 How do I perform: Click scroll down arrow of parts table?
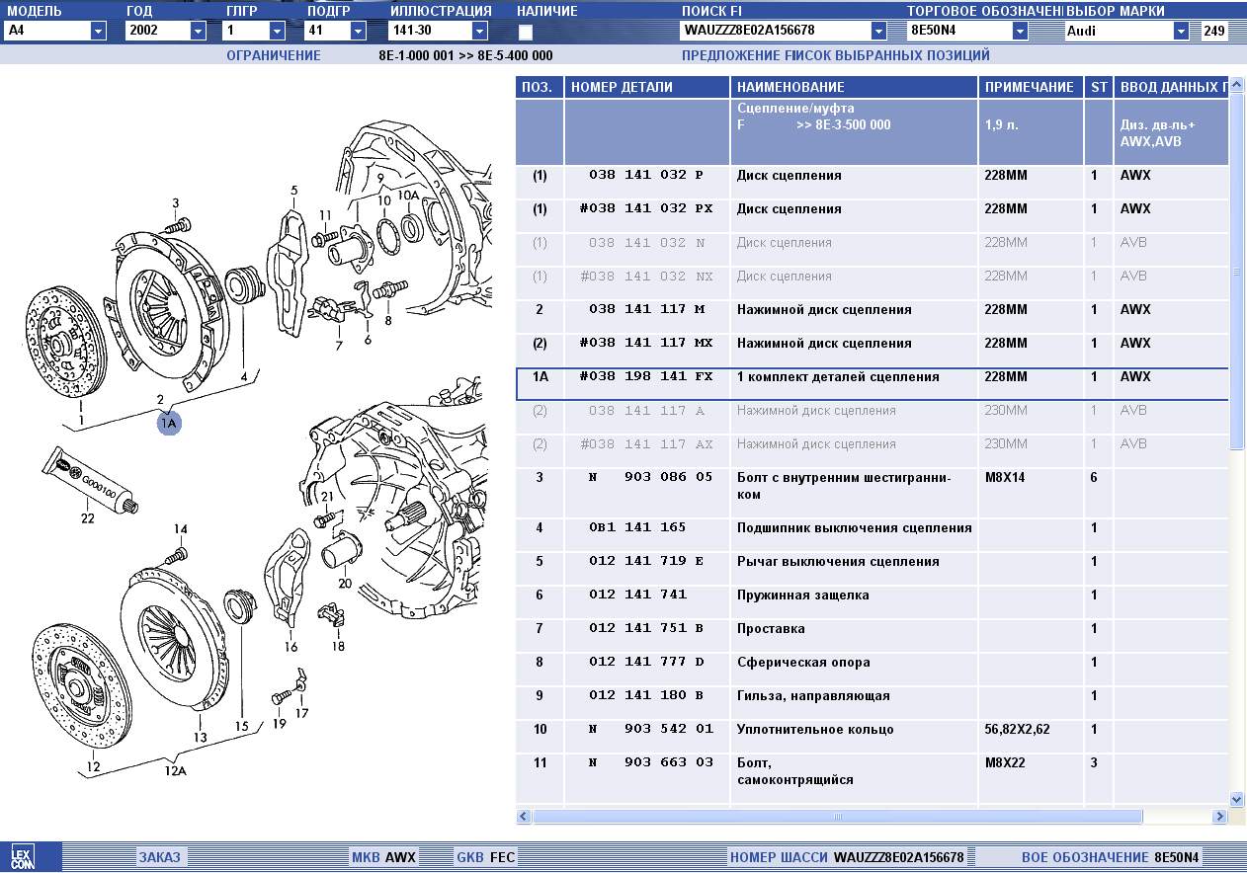pyautogui.click(x=1237, y=798)
